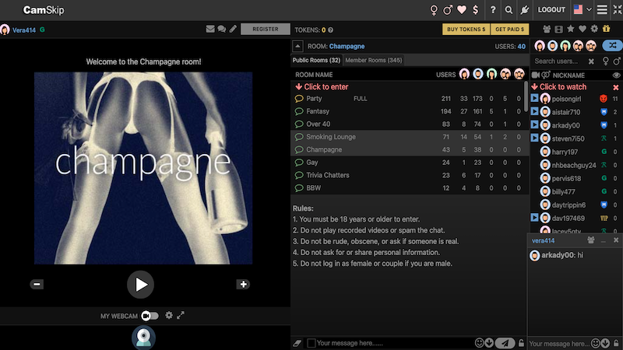The width and height of the screenshot is (623, 350).
Task: Click the private chat message input
Action: tap(558, 344)
